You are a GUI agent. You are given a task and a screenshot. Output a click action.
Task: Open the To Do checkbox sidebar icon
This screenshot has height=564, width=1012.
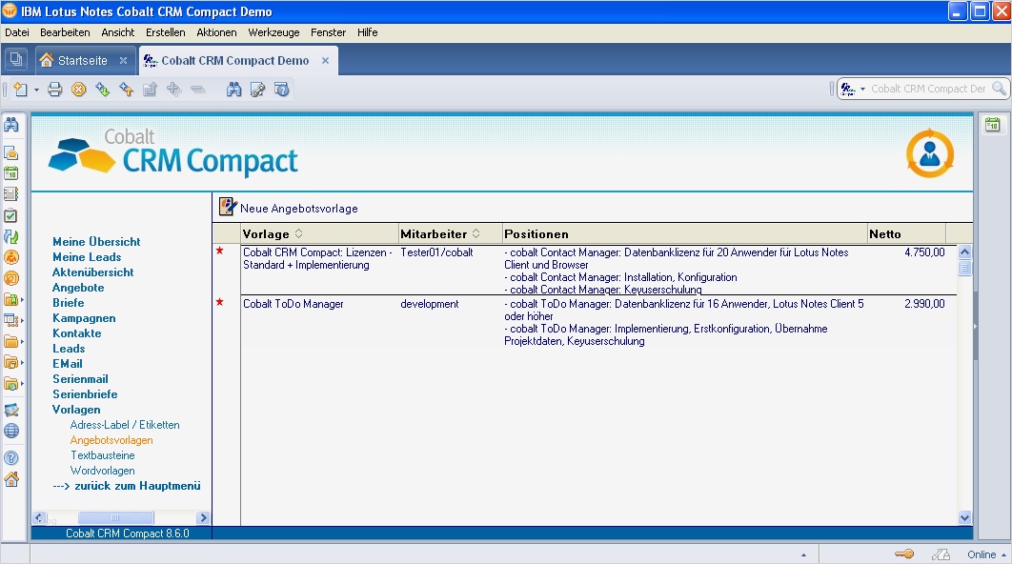pyautogui.click(x=11, y=215)
